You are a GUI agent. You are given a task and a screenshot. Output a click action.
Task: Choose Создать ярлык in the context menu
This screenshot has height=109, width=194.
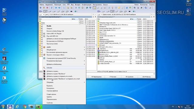click(64, 94)
